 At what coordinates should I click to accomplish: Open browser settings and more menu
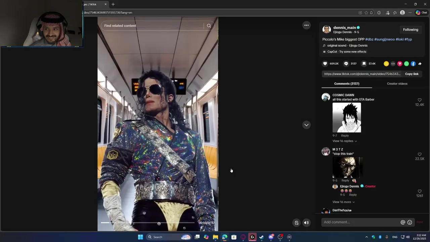(410, 13)
